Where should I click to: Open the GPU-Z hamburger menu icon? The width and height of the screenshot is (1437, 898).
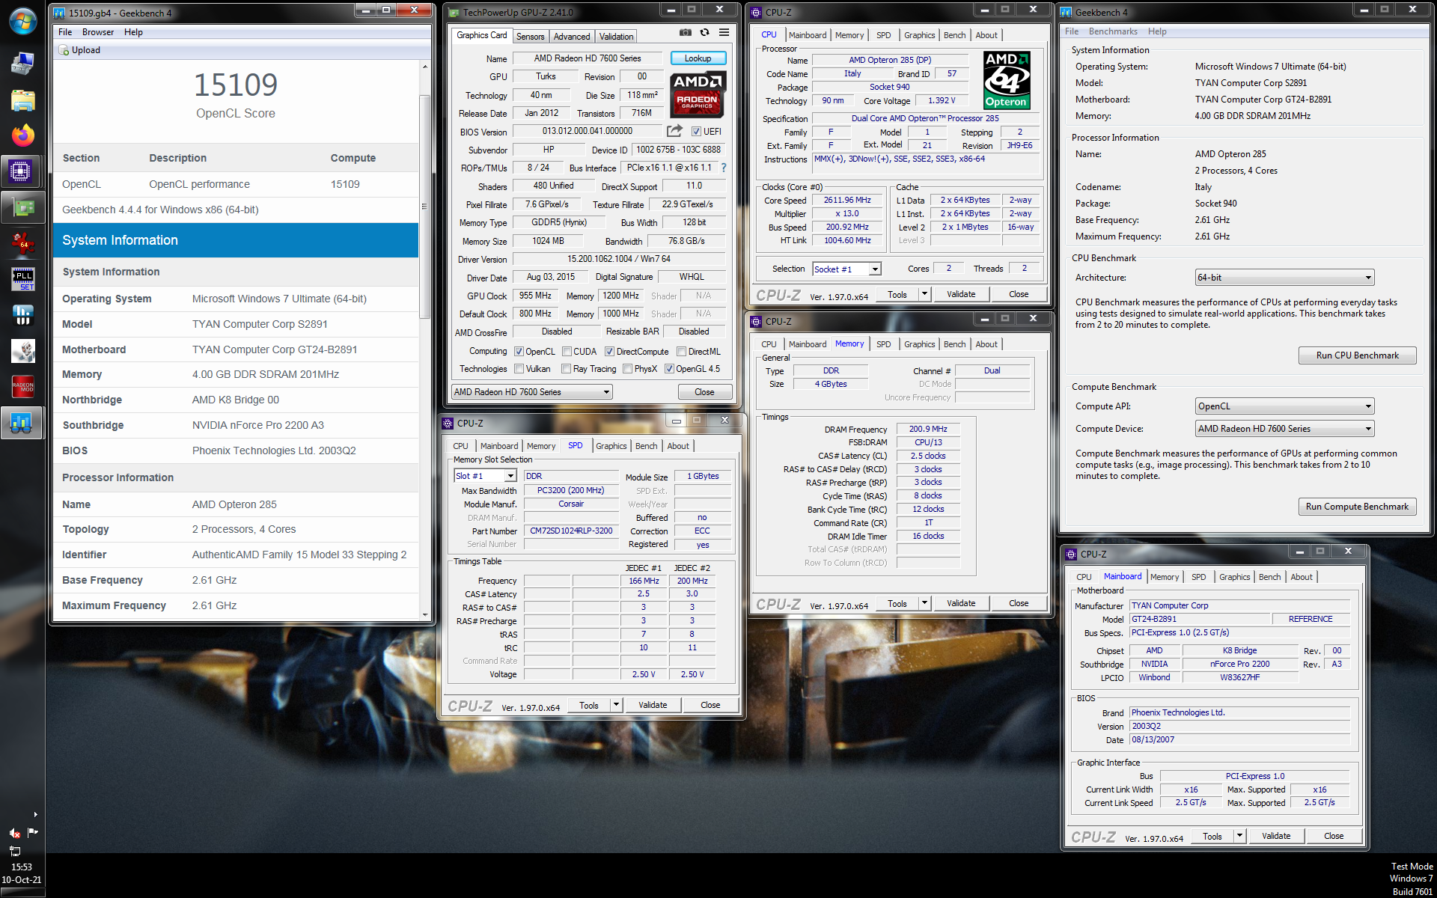[x=724, y=32]
